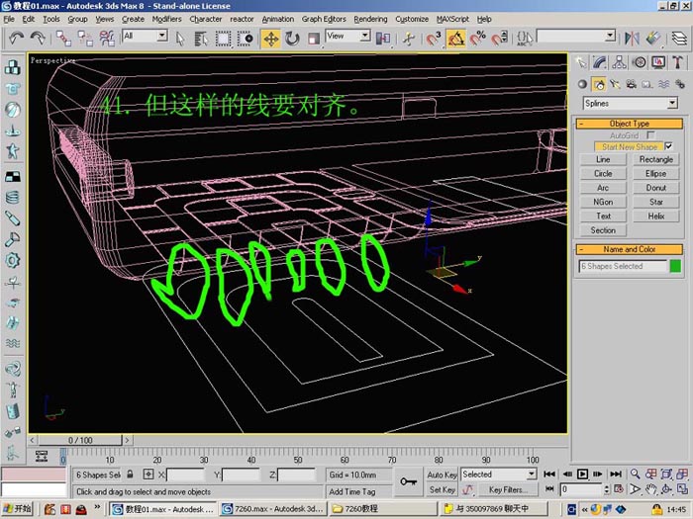693x519 pixels.
Task: Select the Select and Link tool
Action: click(62, 39)
